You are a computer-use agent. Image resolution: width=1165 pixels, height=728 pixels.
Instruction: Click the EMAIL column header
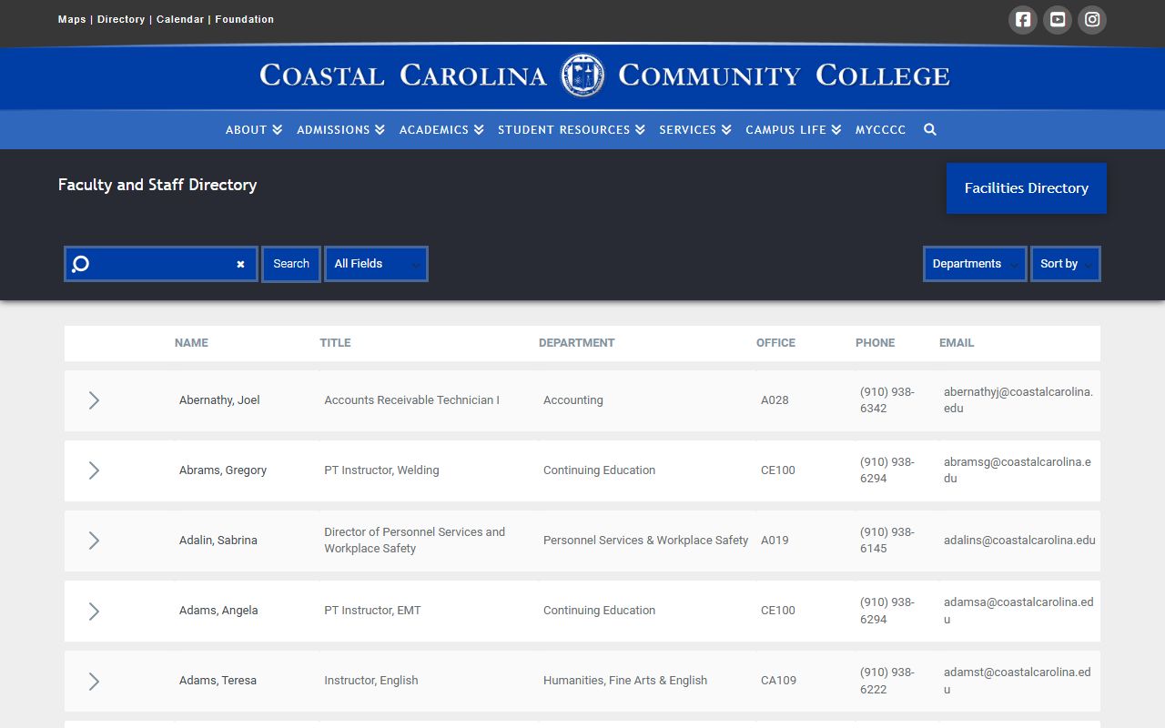(x=957, y=343)
